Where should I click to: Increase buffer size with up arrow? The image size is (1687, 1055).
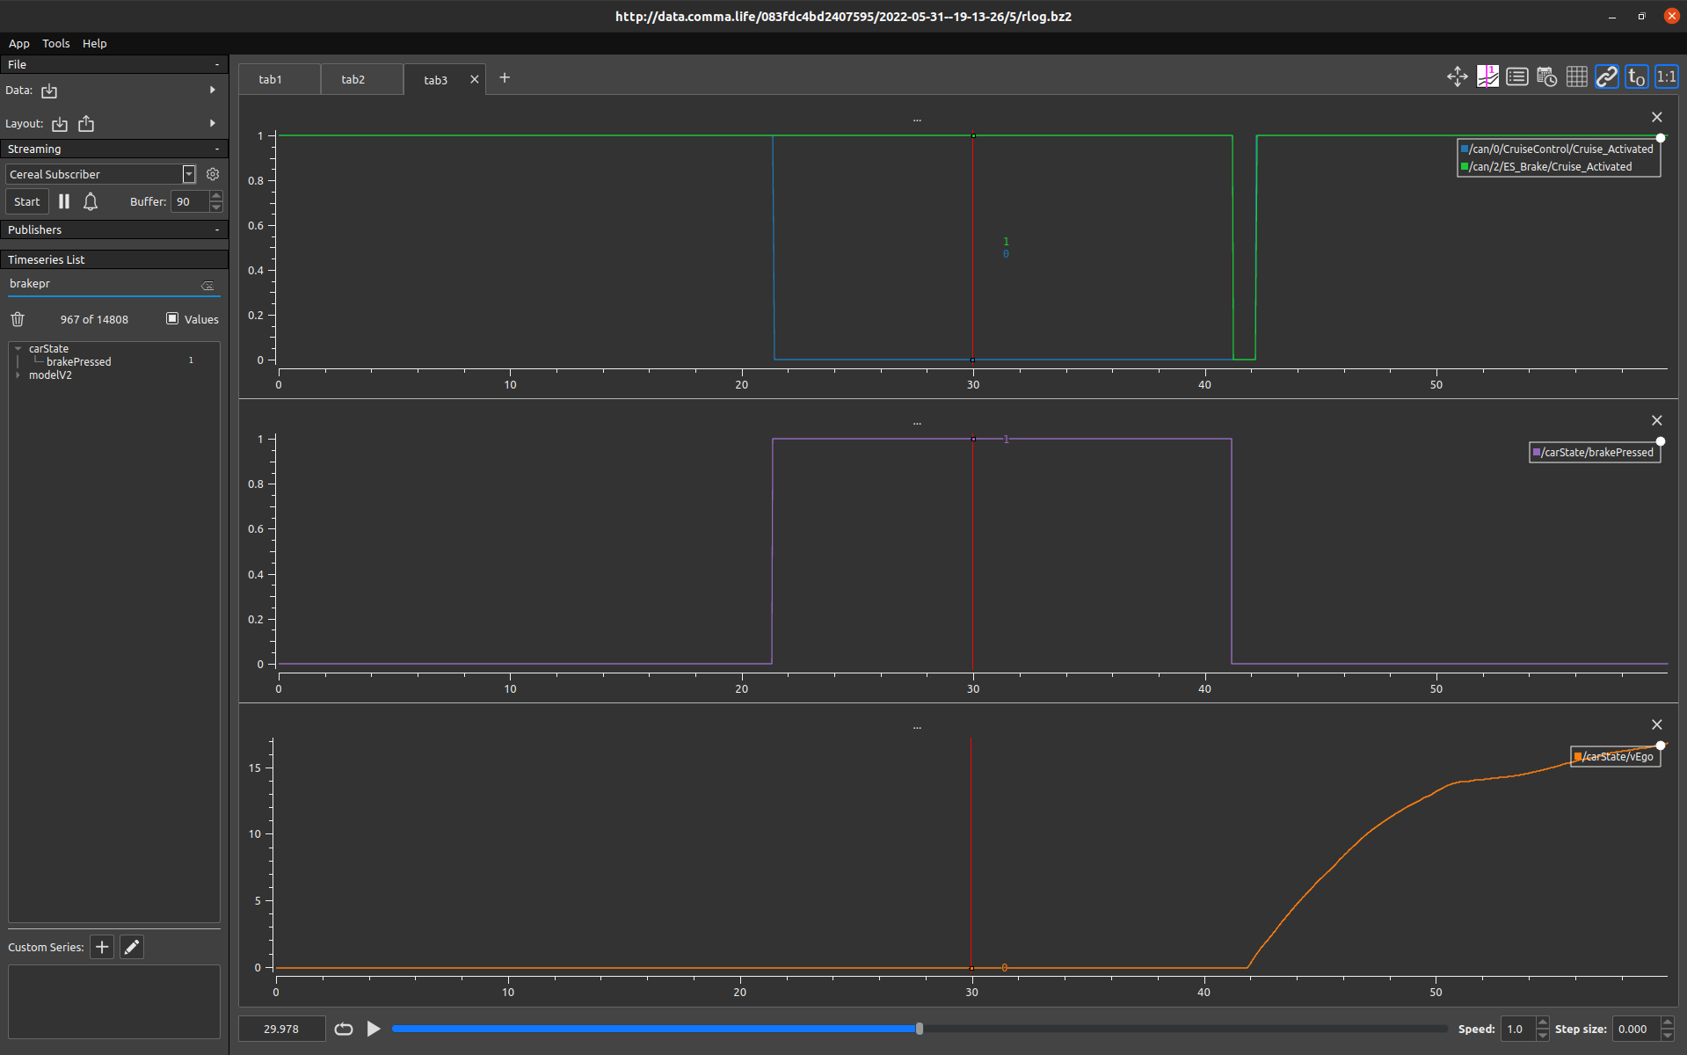(216, 196)
